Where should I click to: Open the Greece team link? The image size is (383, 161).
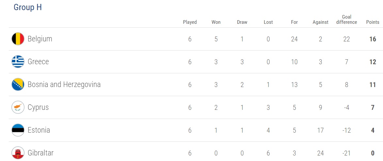[x=38, y=62]
